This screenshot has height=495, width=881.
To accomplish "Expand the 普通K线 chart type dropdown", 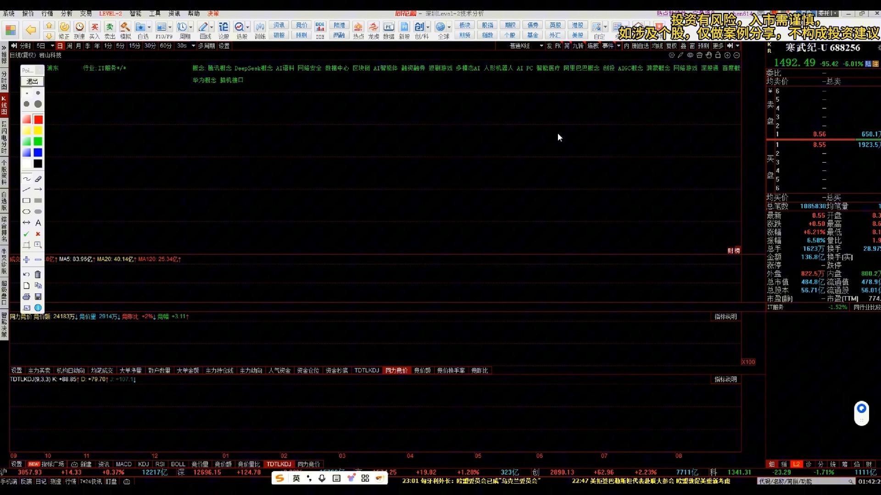I will [541, 46].
